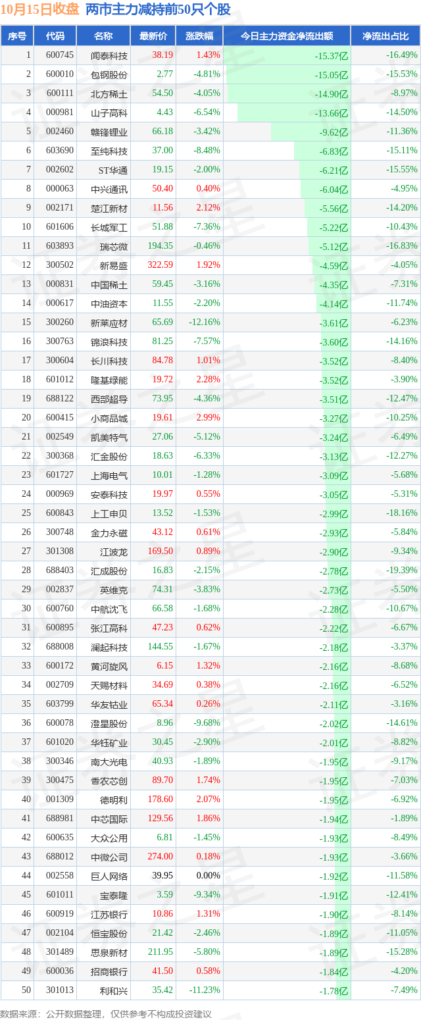Select outflow ratio -18.16%

[x=401, y=513]
